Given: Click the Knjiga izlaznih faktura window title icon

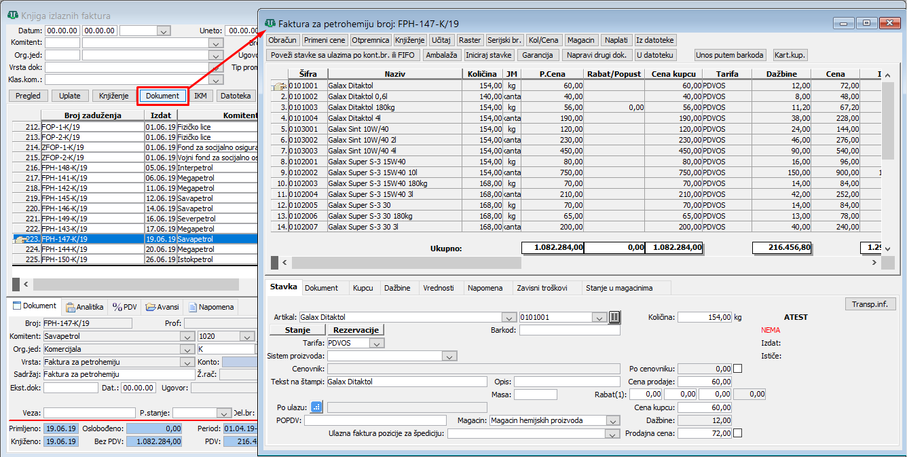Looking at the screenshot, I should 13,16.
